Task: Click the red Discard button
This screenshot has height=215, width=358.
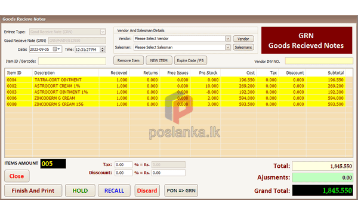Action: (x=147, y=191)
